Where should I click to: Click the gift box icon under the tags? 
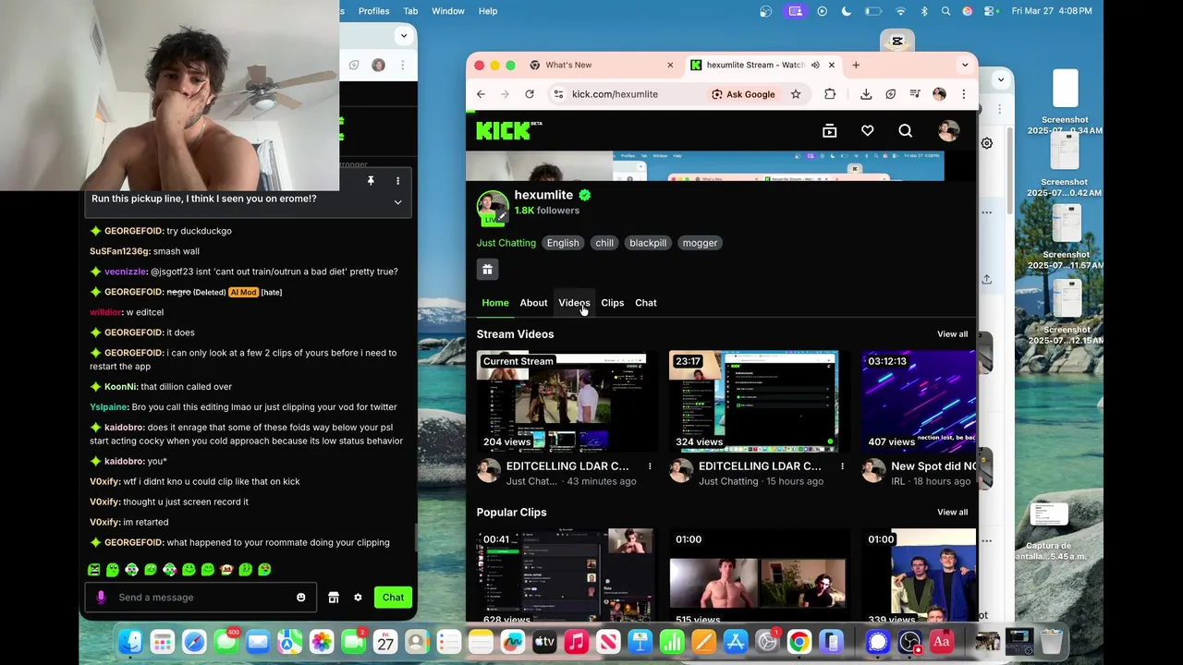[x=487, y=270]
